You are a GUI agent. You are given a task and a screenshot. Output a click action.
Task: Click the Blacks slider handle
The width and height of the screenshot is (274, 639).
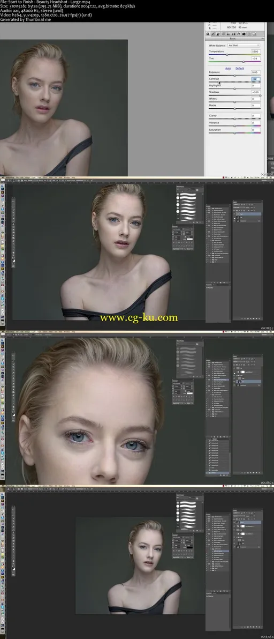coord(234,109)
